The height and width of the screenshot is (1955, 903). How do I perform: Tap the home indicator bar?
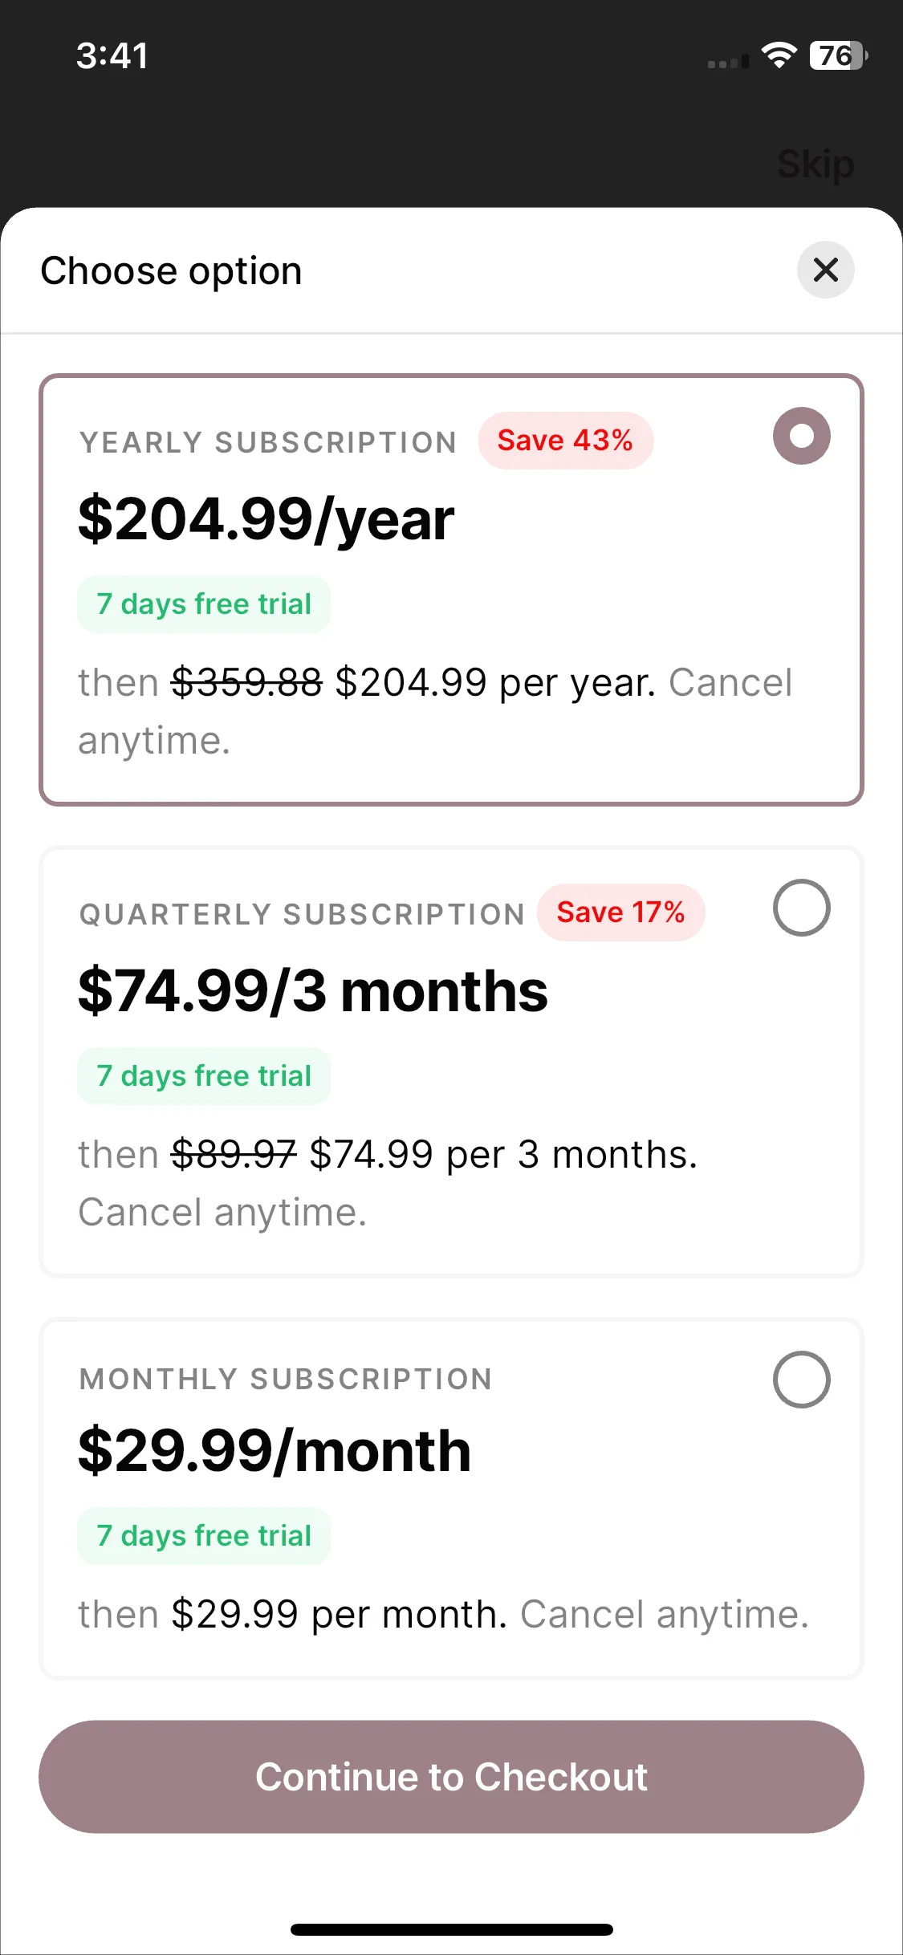coord(451,1929)
